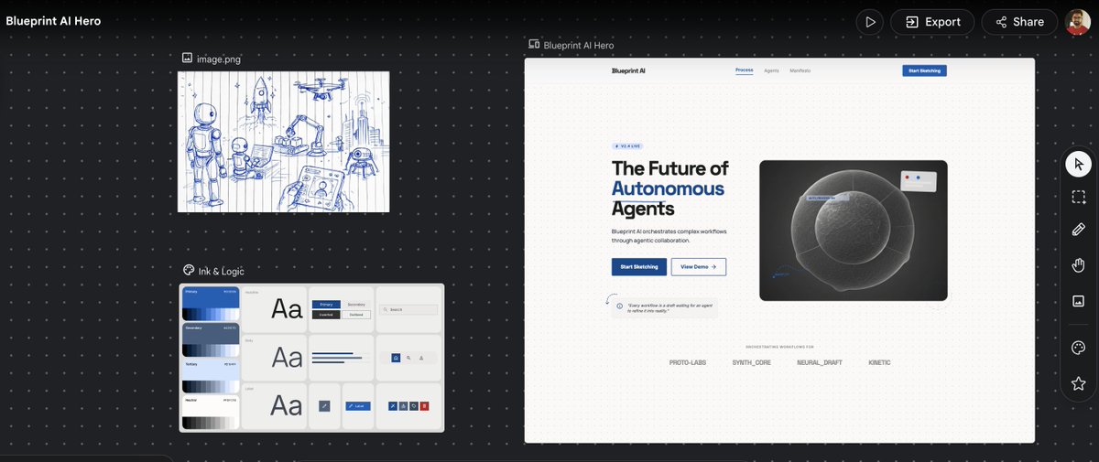This screenshot has height=462, width=1099.
Task: Click the Blueprint AI Hero project title
Action: 54,21
